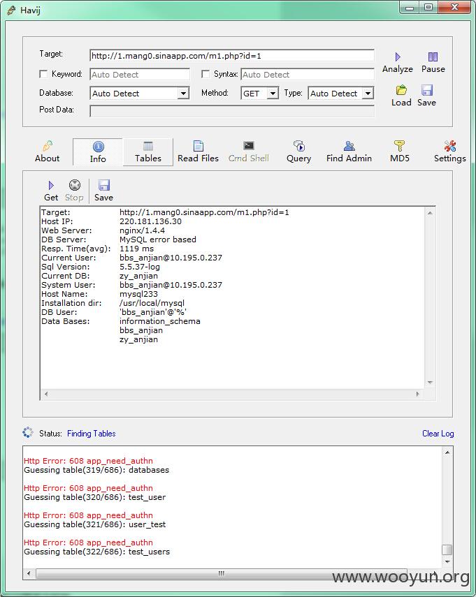Screen dimensions: 476x597
Task: Focus the Keyword Auto Detect field
Action: tap(140, 74)
